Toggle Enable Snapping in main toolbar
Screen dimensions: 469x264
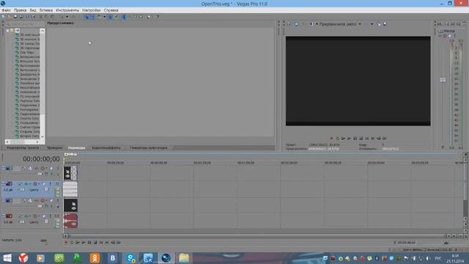pos(87,17)
